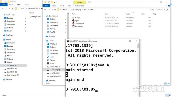Go back in the test window
172x97 pixels.
[x=3, y=9]
